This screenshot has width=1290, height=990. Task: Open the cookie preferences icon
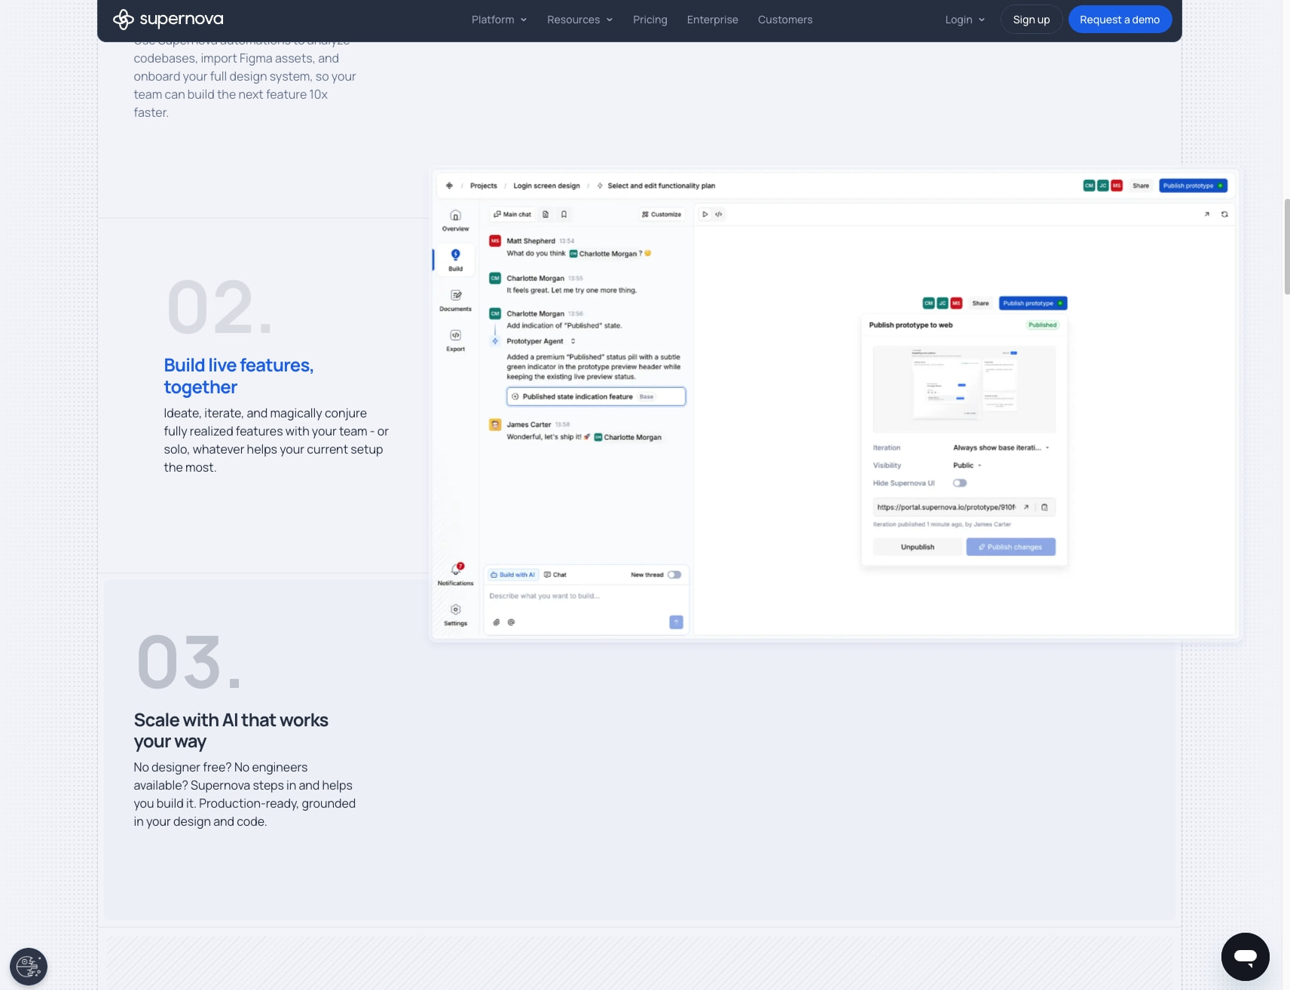[x=29, y=967]
